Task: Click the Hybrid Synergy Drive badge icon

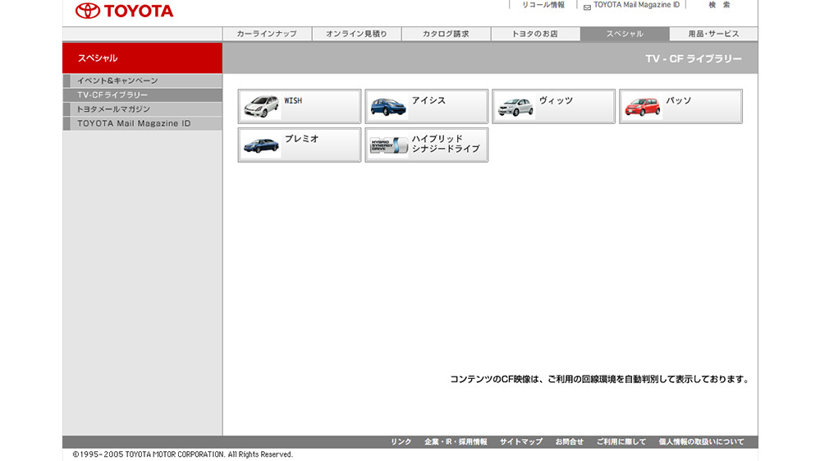Action: (388, 145)
